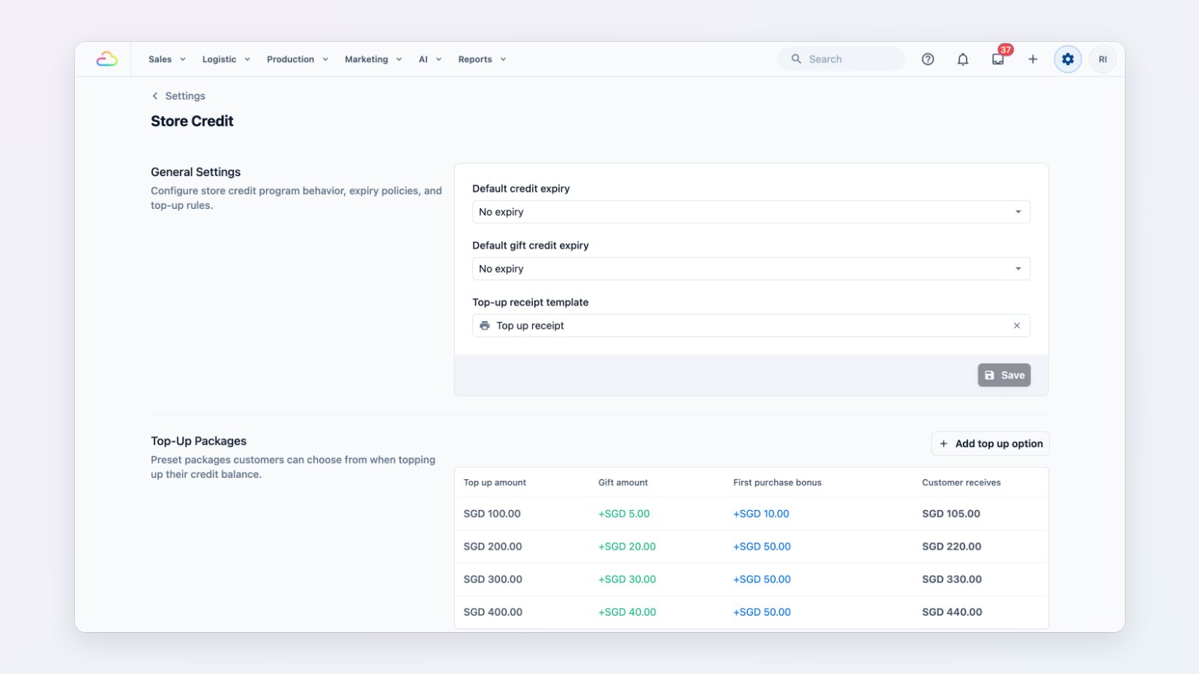The width and height of the screenshot is (1199, 674).
Task: Click the Gift amount column header
Action: point(623,482)
